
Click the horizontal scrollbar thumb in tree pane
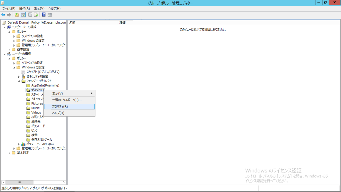click(19, 182)
